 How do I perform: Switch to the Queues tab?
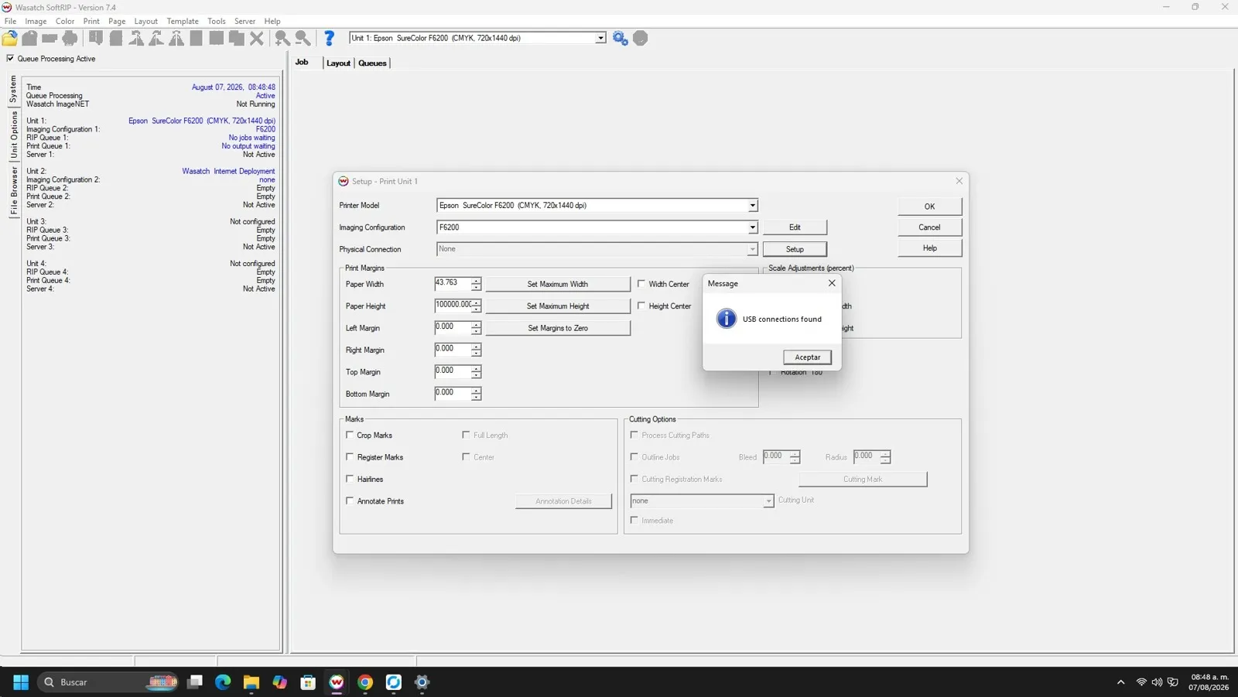[x=372, y=63]
